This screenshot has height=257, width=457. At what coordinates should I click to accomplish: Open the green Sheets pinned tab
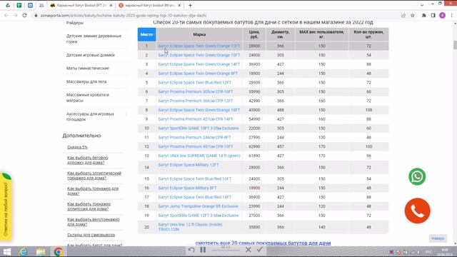(19, 5)
